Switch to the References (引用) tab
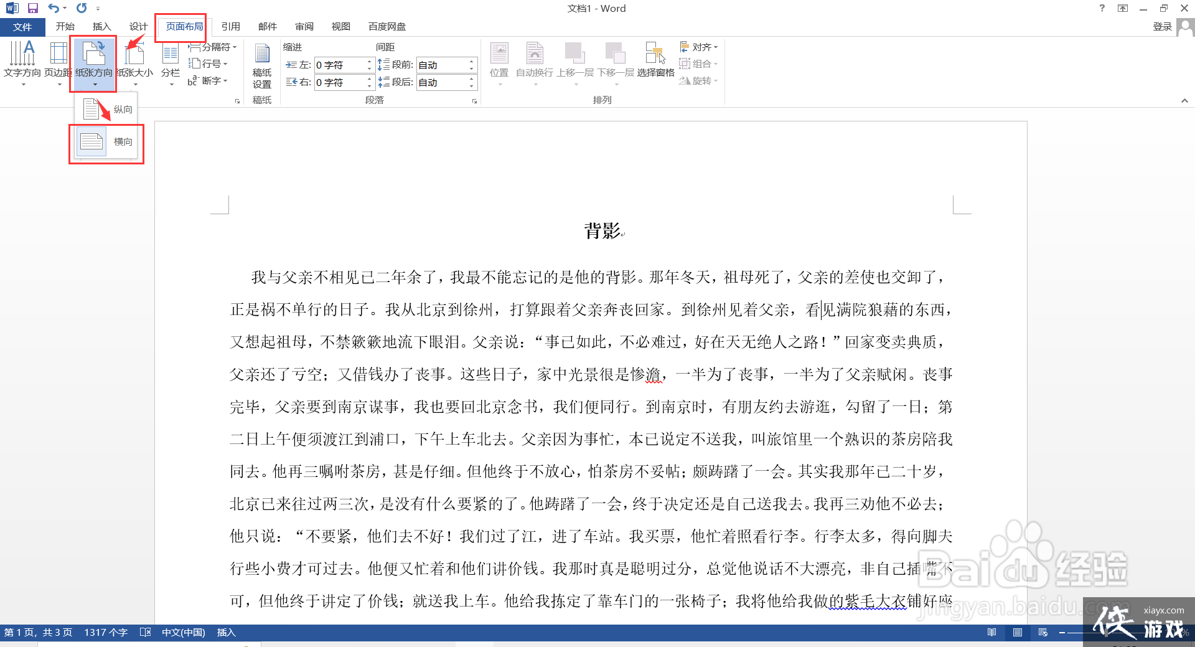 tap(230, 27)
